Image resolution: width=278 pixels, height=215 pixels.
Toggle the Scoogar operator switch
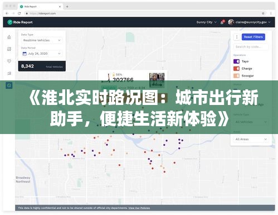point(236,76)
